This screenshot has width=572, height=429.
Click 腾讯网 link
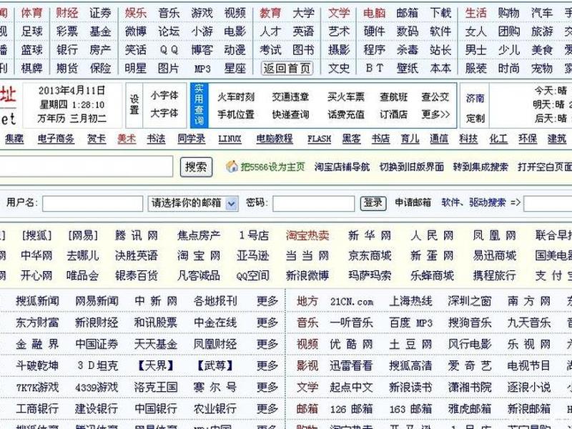(137, 236)
